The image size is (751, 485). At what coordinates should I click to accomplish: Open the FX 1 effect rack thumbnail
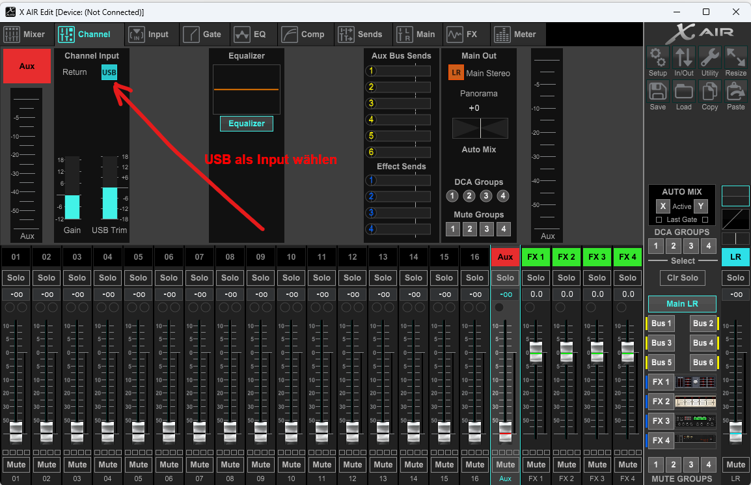(x=696, y=382)
